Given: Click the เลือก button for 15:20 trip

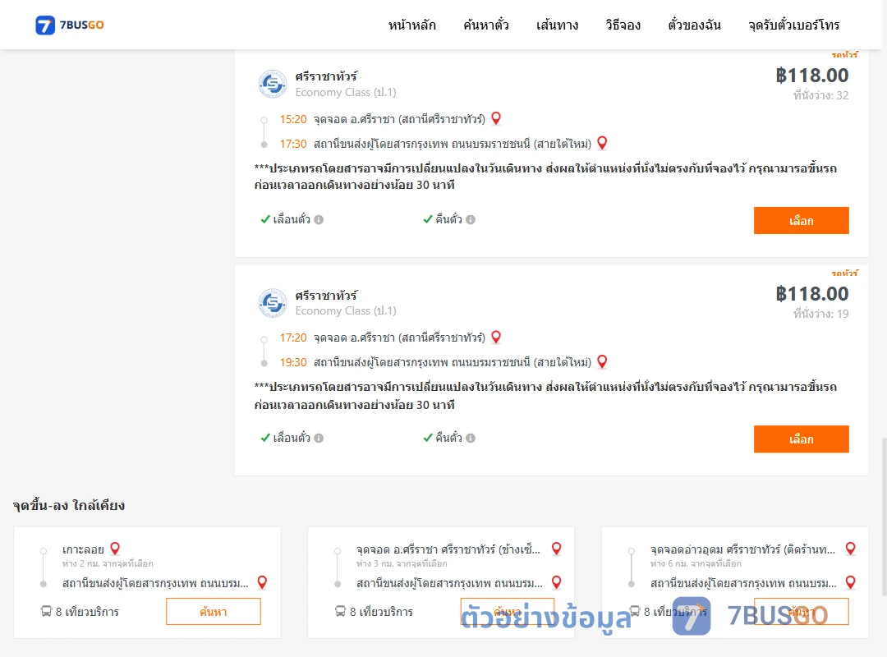Looking at the screenshot, I should point(801,220).
